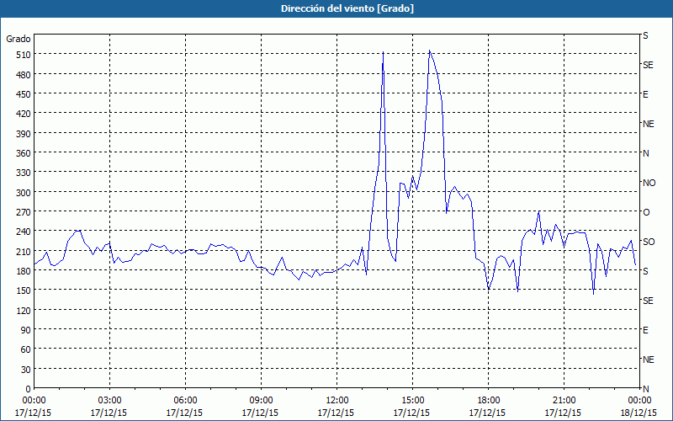Click the 12:00 time axis label

[337, 401]
